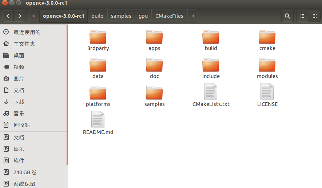Close the opencv-3.0.0-rc1 window
Screen dimensions: 322x188
pos(5,3)
